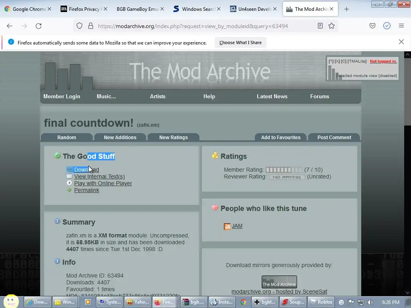Screen dimensions: 411x308
Task: Toggle reader view icon in address bar
Action: click(320, 26)
